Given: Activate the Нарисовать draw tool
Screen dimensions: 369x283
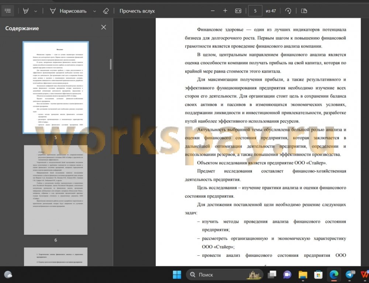Looking at the screenshot, I should pyautogui.click(x=68, y=11).
